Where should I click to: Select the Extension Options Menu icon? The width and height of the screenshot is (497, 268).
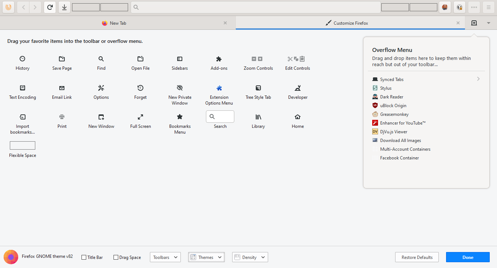click(219, 88)
